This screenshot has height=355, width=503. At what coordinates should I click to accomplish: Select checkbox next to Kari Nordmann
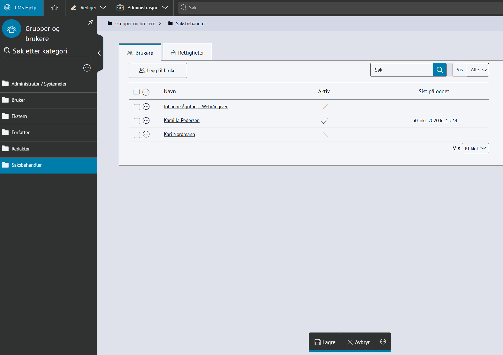point(137,135)
